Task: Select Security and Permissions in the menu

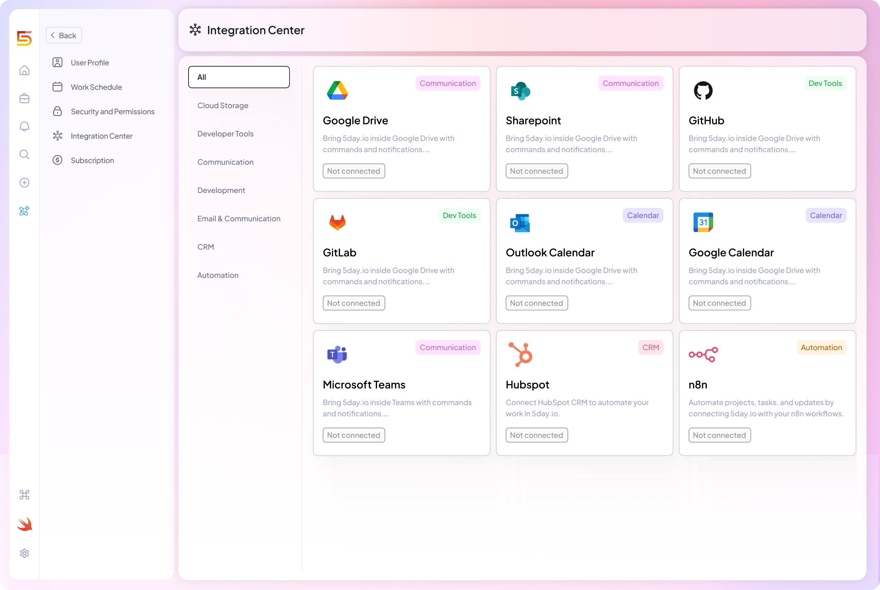Action: click(112, 111)
